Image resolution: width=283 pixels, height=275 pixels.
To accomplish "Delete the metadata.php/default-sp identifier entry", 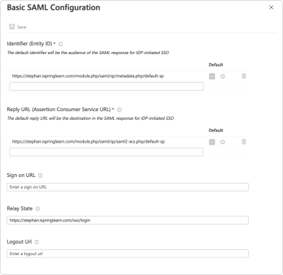I will click(244, 76).
